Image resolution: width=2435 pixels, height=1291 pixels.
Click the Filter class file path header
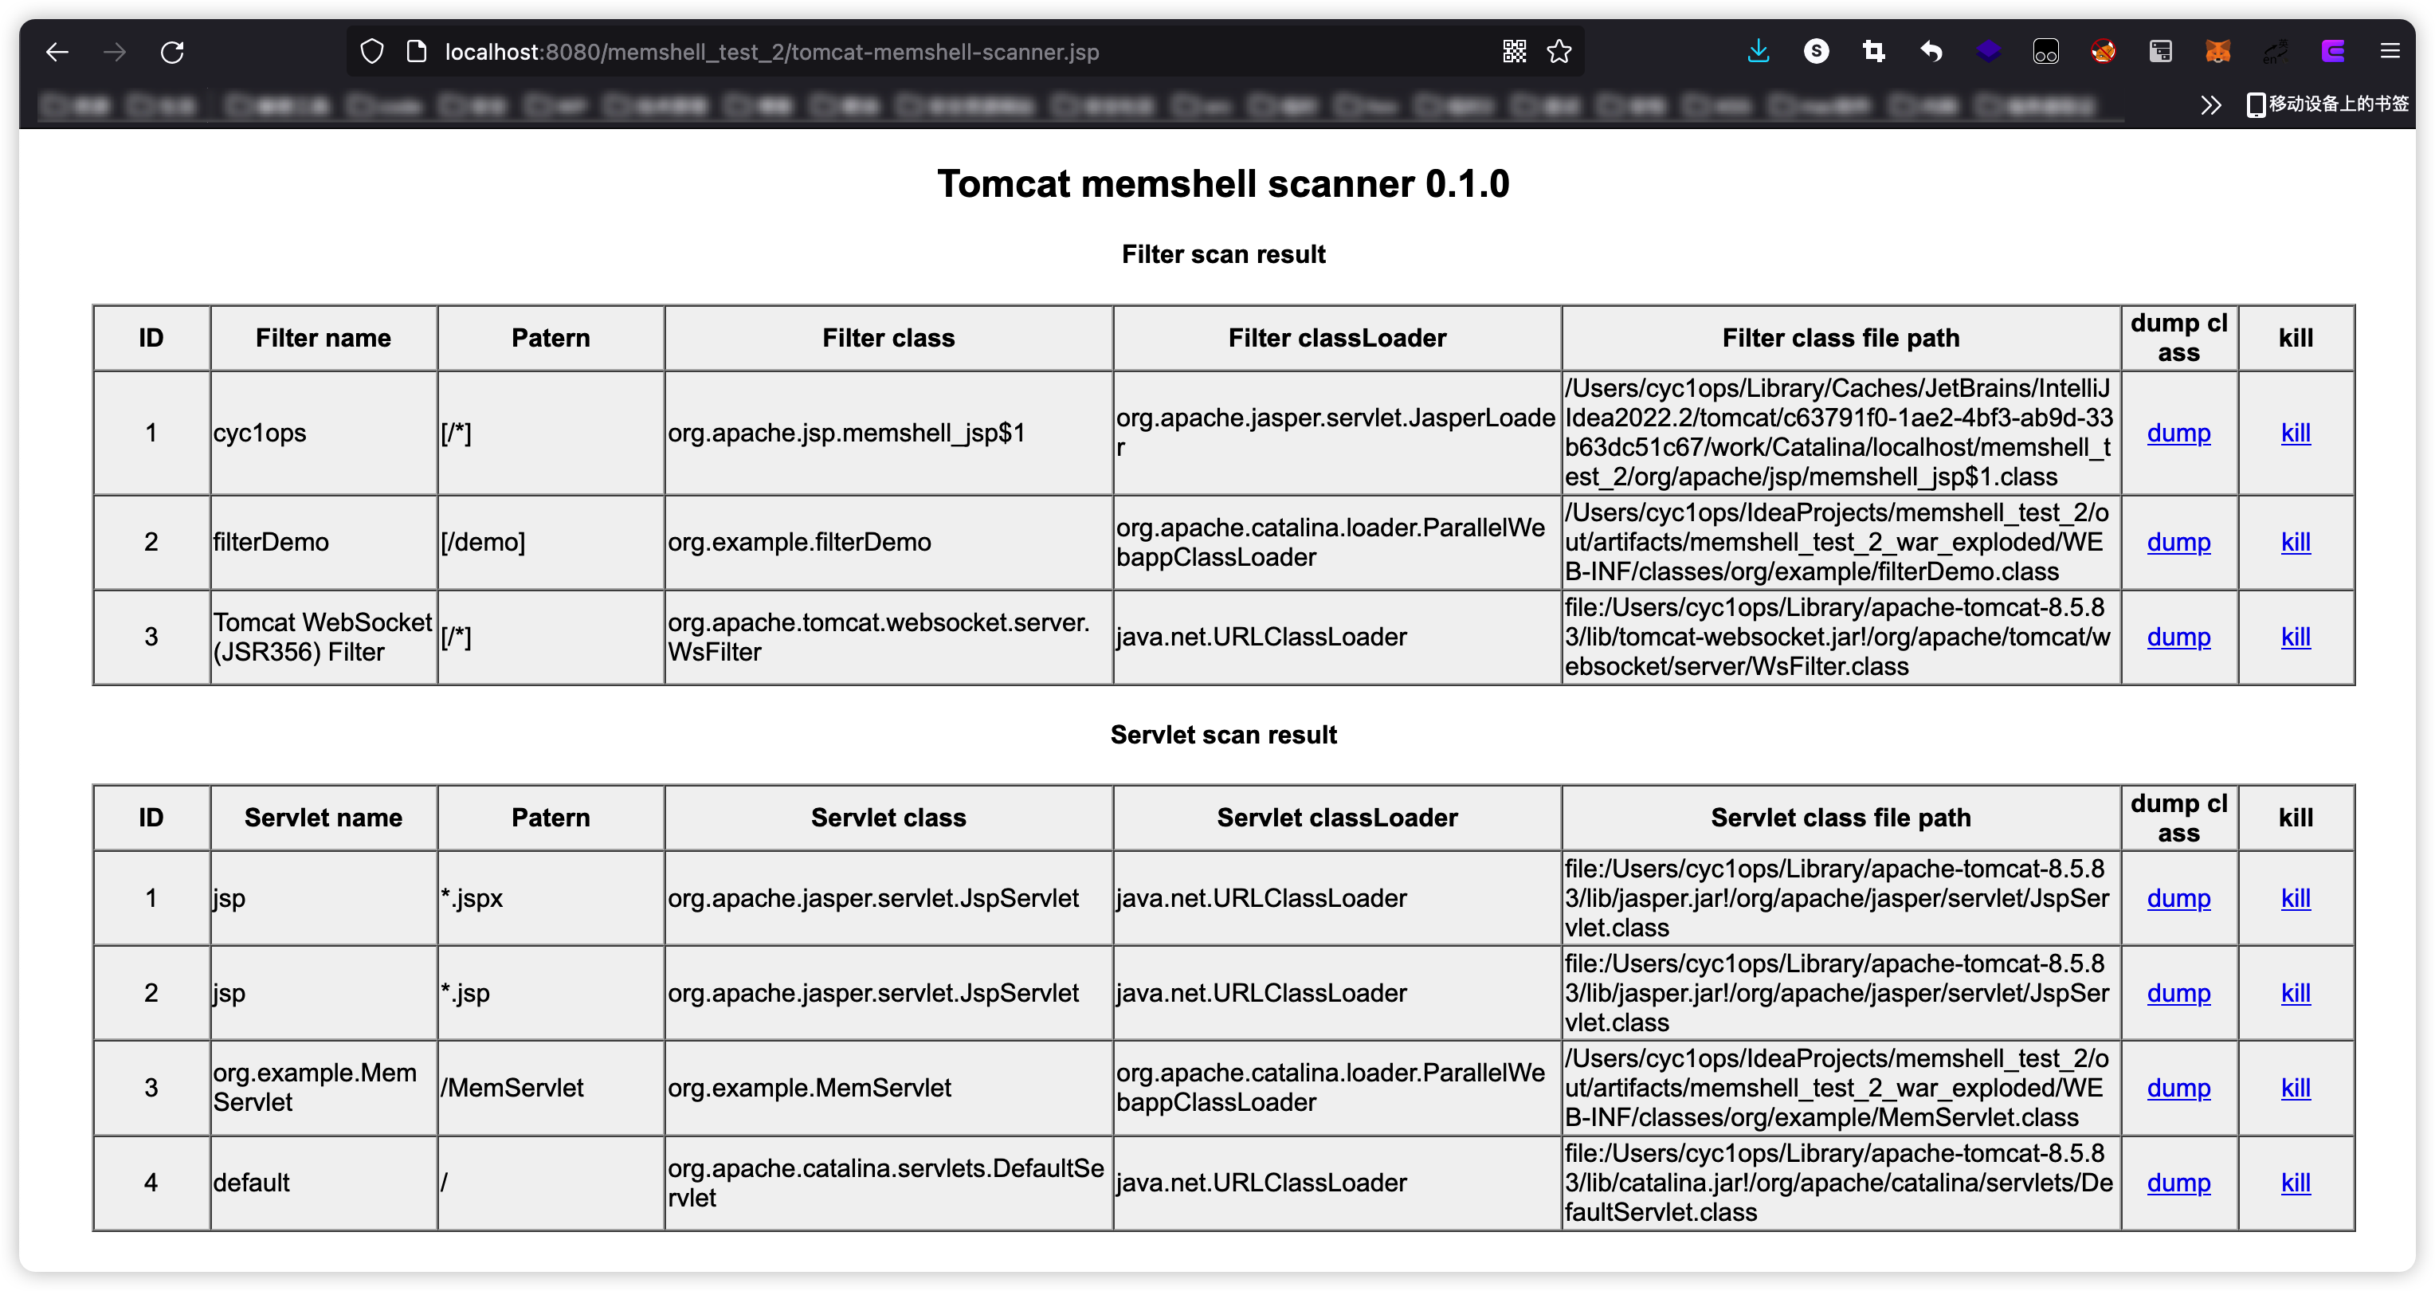(1841, 339)
